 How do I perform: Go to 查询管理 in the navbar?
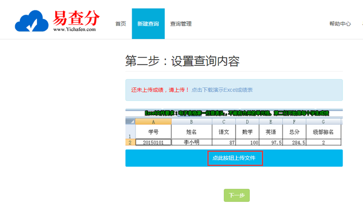181,24
